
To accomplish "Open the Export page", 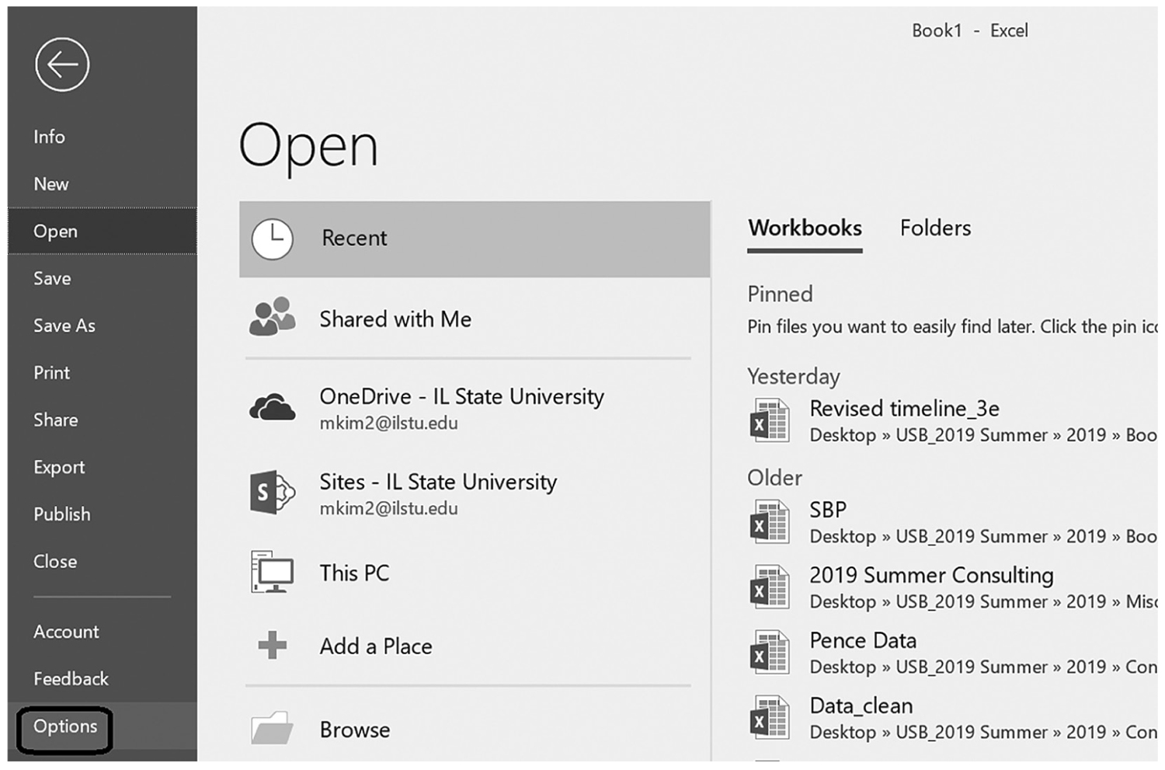I will (102, 468).
